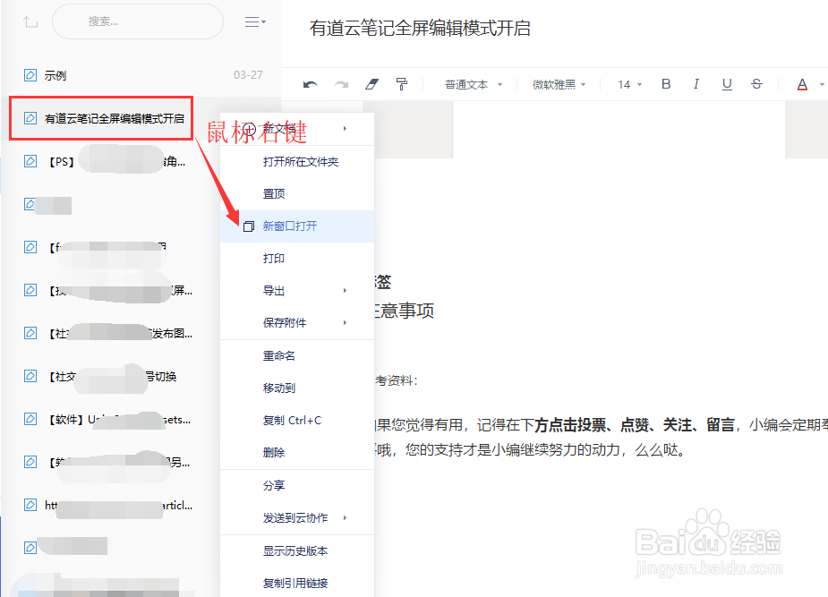
Task: Click 删除 to delete the note
Action: point(274,452)
